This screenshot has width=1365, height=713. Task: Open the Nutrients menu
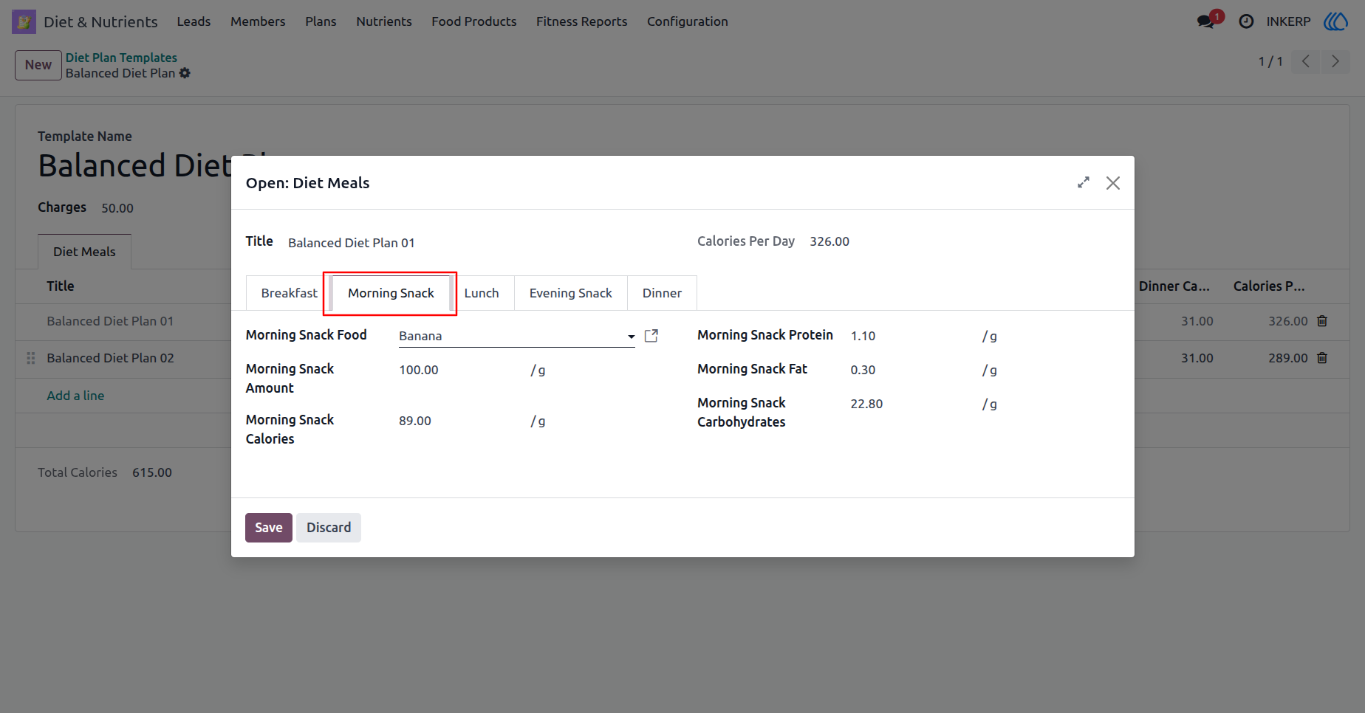[384, 21]
